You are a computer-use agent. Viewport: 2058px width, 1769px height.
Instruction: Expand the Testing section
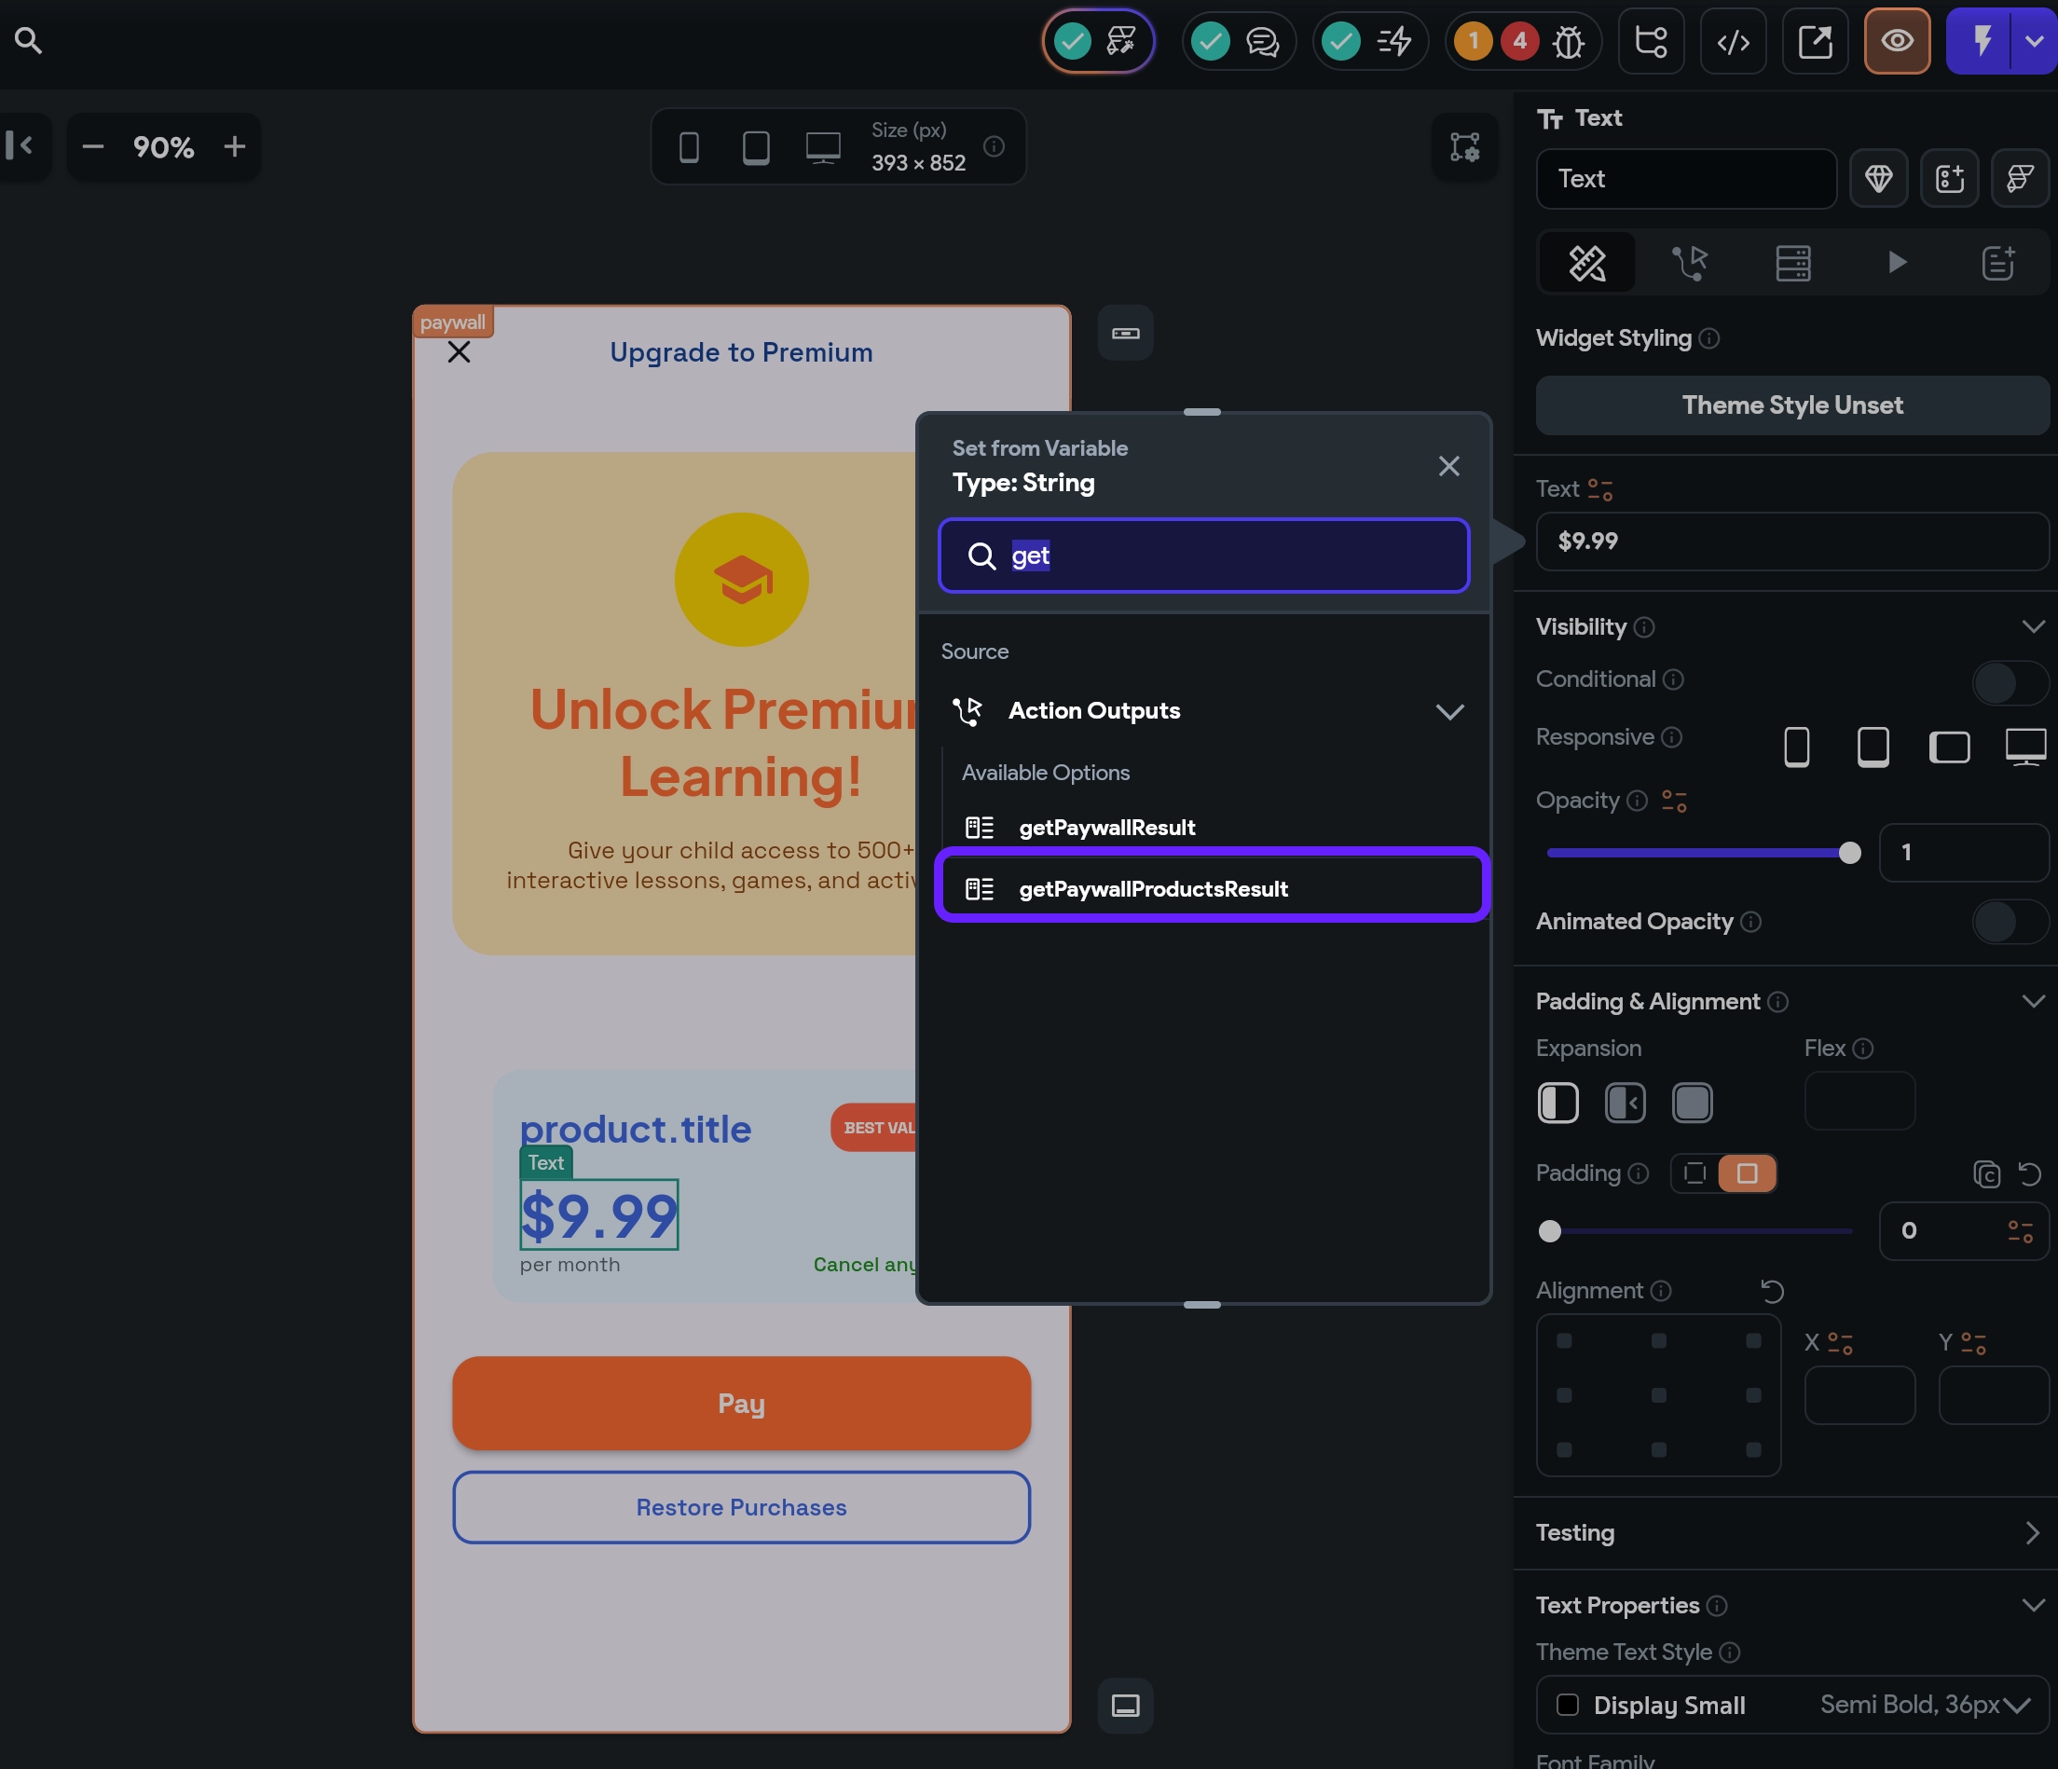point(2031,1532)
